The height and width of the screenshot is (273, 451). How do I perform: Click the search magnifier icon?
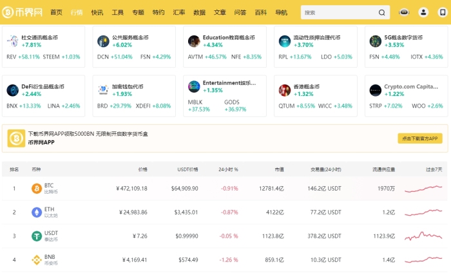click(382, 12)
